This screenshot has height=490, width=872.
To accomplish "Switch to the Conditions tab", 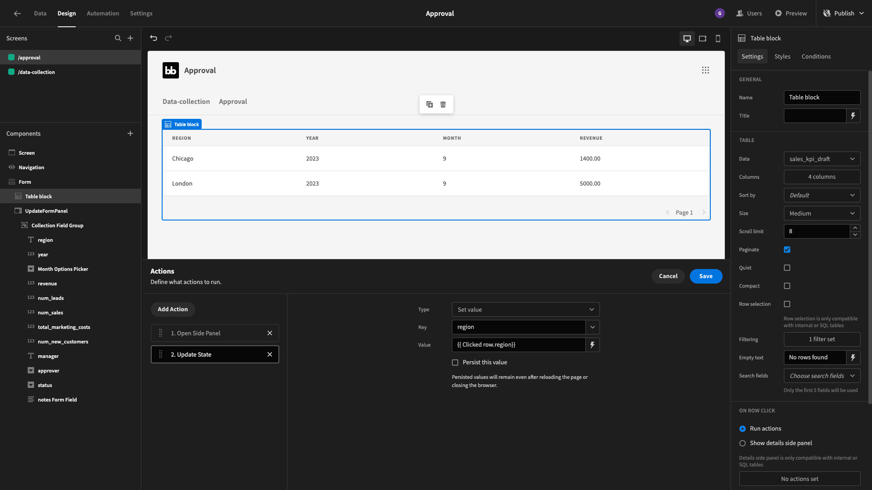I will coord(816,56).
